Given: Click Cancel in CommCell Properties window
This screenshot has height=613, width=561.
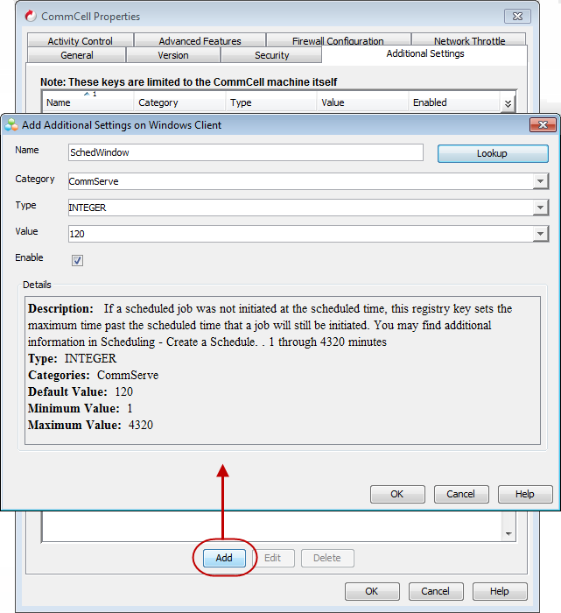Looking at the screenshot, I should point(436,591).
